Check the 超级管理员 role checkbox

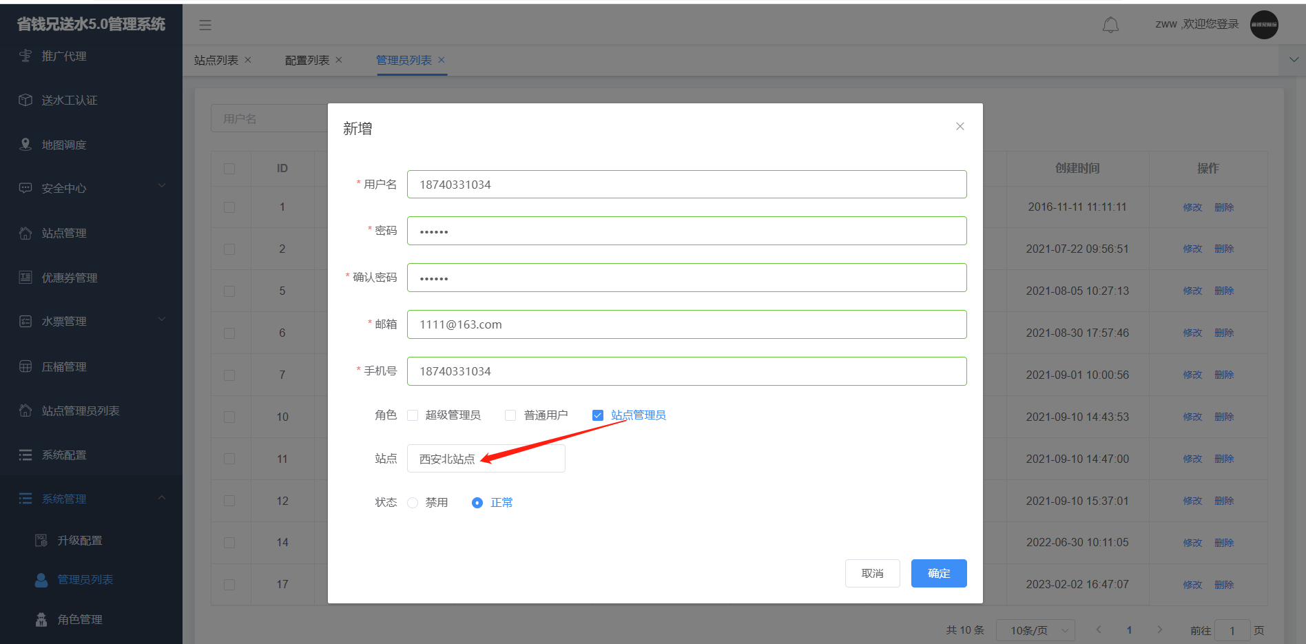[x=413, y=415]
